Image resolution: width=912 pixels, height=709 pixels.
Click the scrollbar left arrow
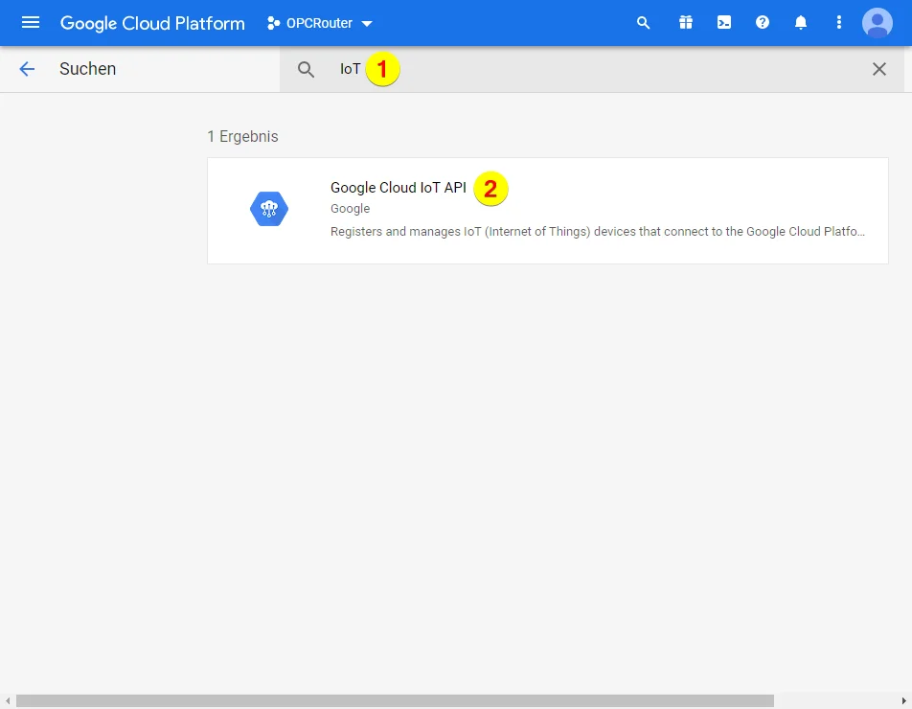coord(8,701)
